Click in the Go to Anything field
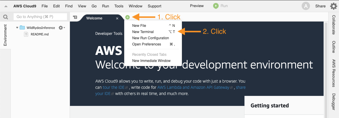339x118 pixels. [40, 17]
